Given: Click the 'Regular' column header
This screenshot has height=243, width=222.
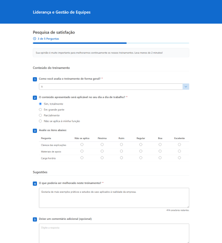Looking at the screenshot, I should (x=141, y=138).
